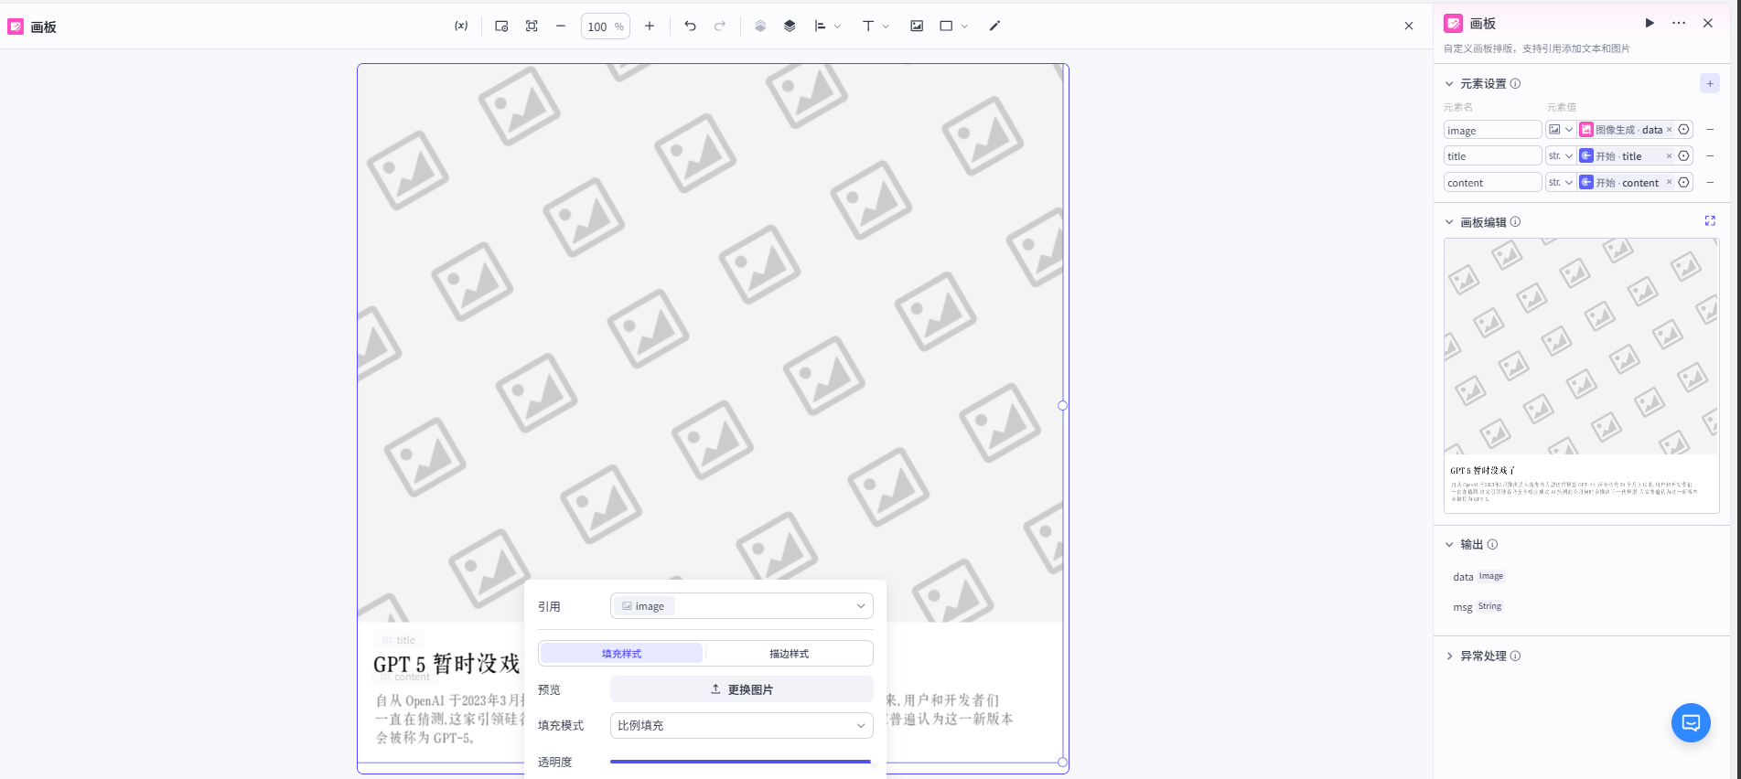Screen dimensions: 1741x779
Task: Remove the title element row
Action: [x=1710, y=156]
